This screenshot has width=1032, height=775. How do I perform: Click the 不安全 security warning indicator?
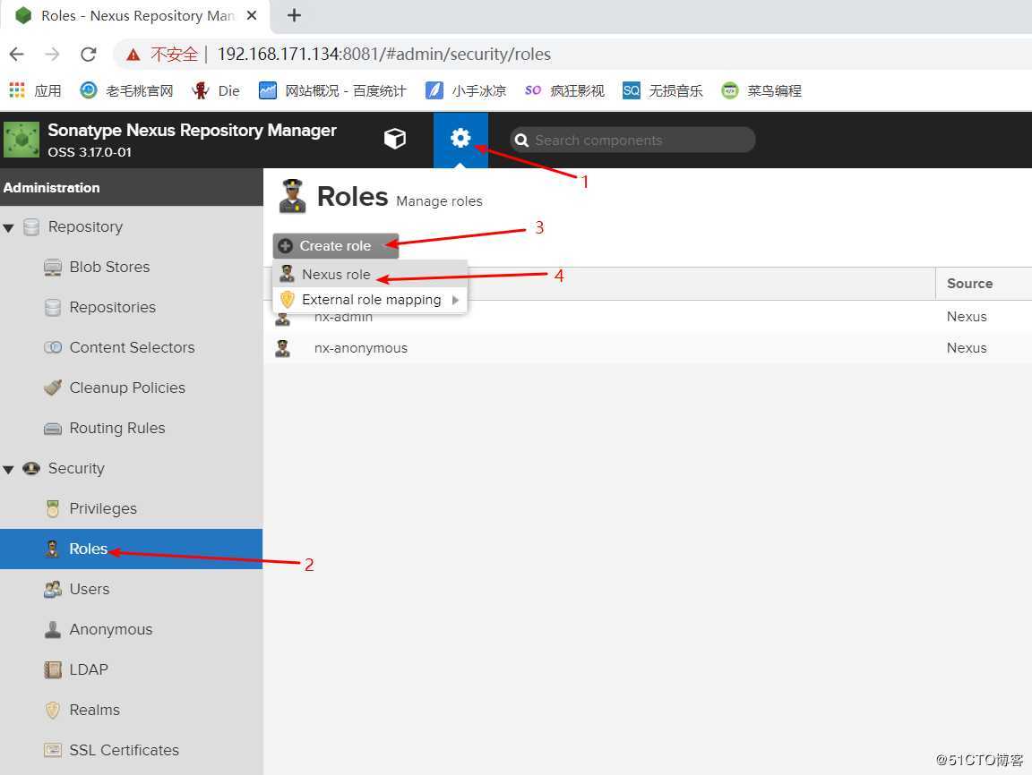(x=162, y=54)
